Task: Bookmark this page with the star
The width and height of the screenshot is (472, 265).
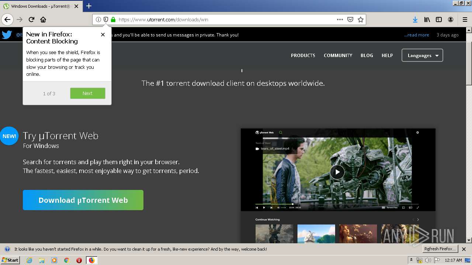Action: point(361,20)
